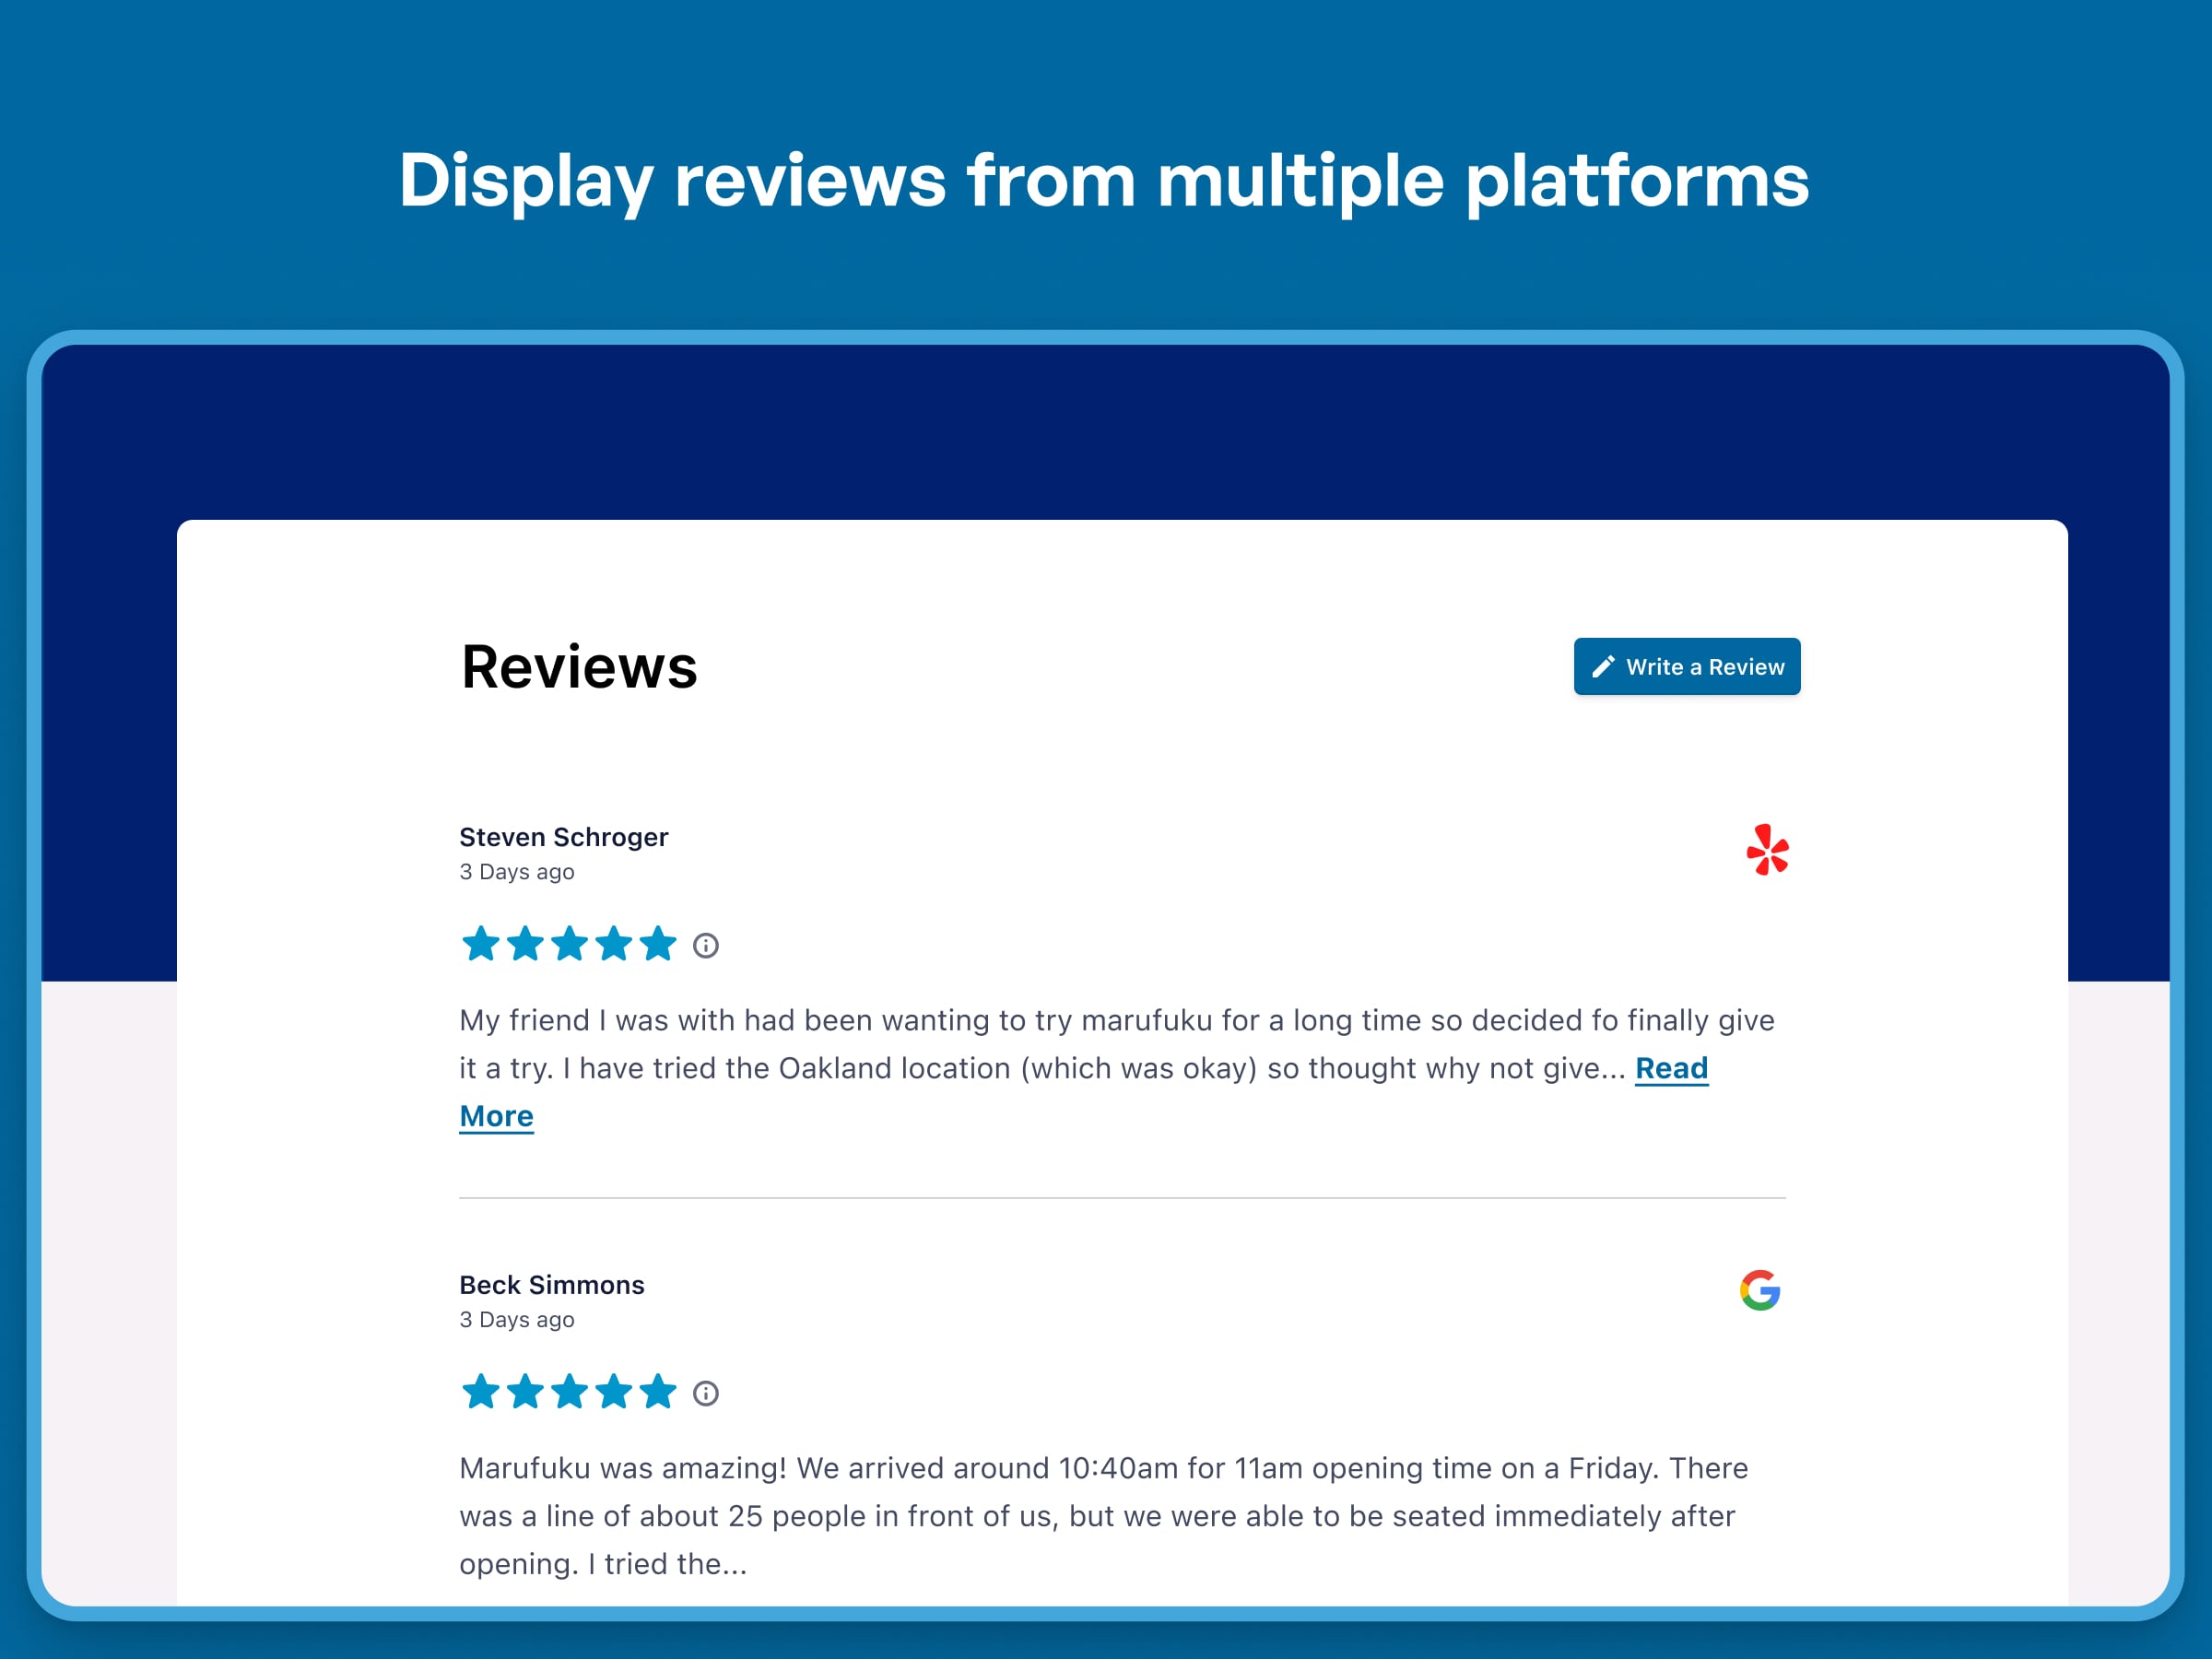Click the Write a Review button
Viewport: 2212px width, 1659px height.
click(x=1684, y=665)
